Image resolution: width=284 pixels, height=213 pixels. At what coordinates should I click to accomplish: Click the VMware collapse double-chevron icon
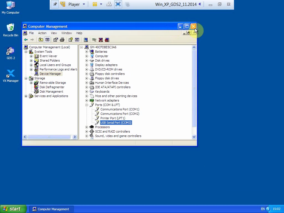[x=200, y=4]
